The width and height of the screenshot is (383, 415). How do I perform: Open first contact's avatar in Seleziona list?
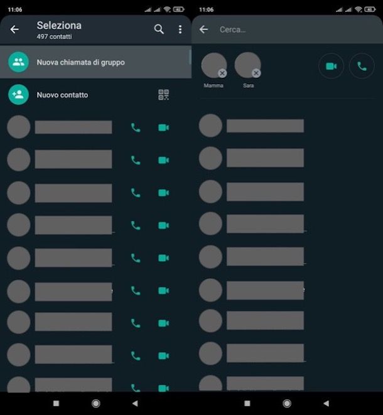[19, 127]
